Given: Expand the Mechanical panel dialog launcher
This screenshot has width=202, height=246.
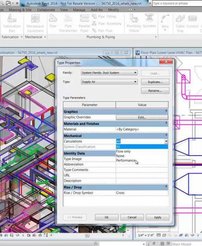Looking at the screenshot, I should 45,37.
